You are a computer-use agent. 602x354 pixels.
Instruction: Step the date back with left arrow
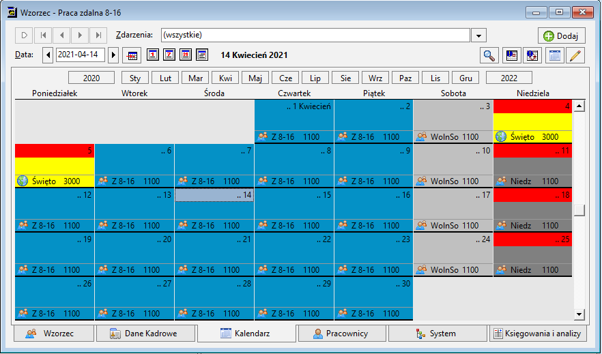(x=48, y=55)
